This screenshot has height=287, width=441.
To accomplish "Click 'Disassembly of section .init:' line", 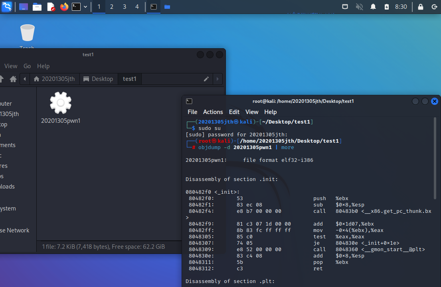I will [232, 179].
